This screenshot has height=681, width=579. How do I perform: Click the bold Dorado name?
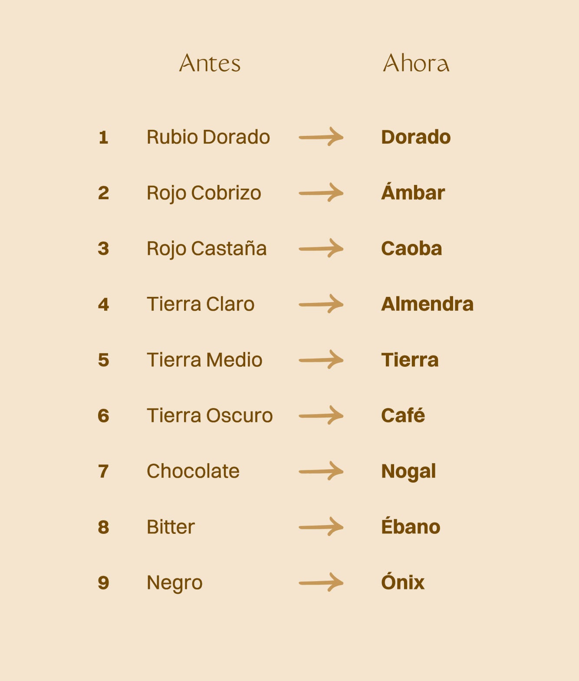416,137
